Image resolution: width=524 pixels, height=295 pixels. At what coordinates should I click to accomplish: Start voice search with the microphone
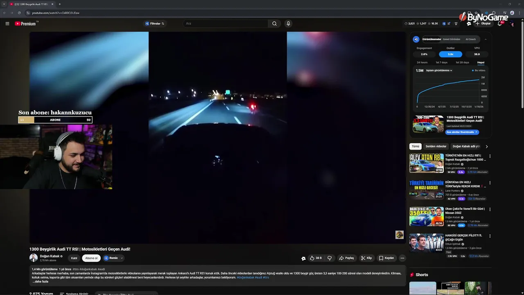click(x=288, y=24)
